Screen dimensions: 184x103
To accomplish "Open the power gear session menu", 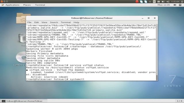I will coord(182,2).
